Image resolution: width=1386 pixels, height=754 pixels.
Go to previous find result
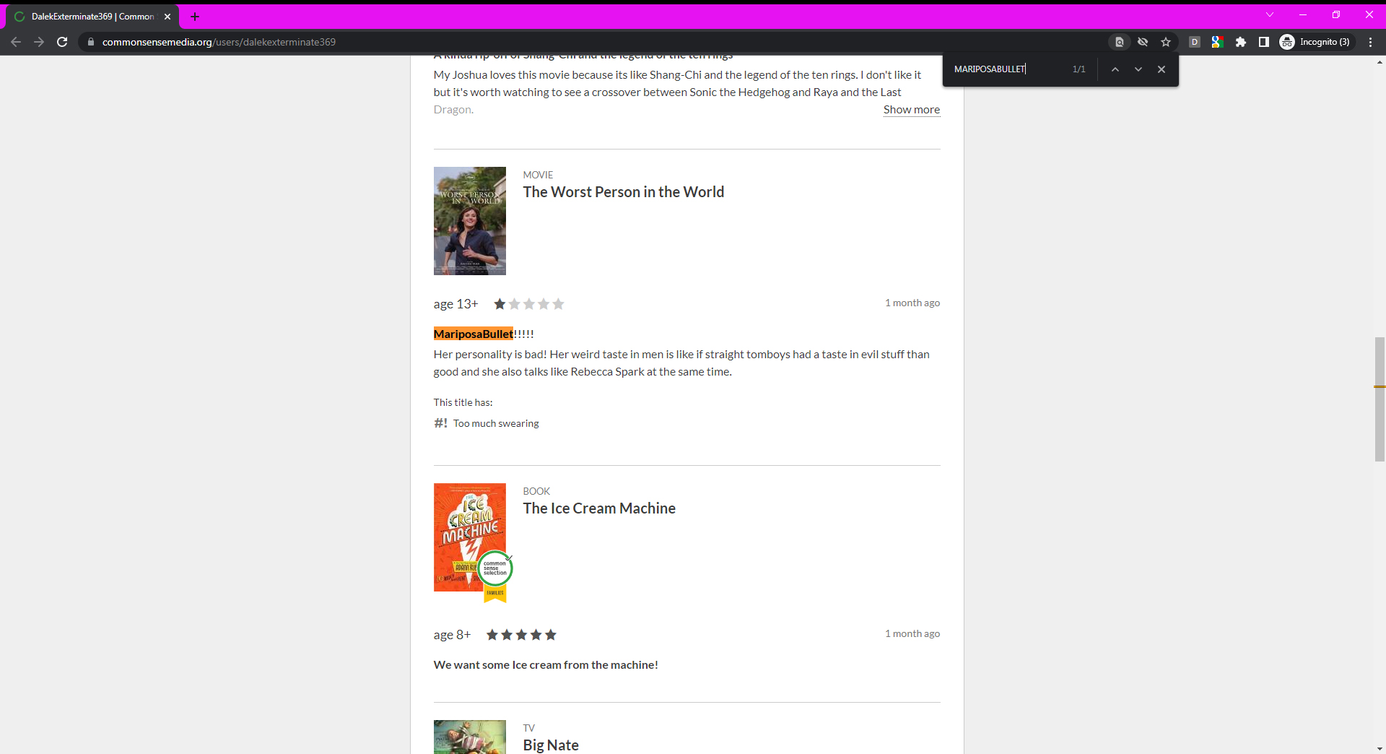coord(1115,69)
